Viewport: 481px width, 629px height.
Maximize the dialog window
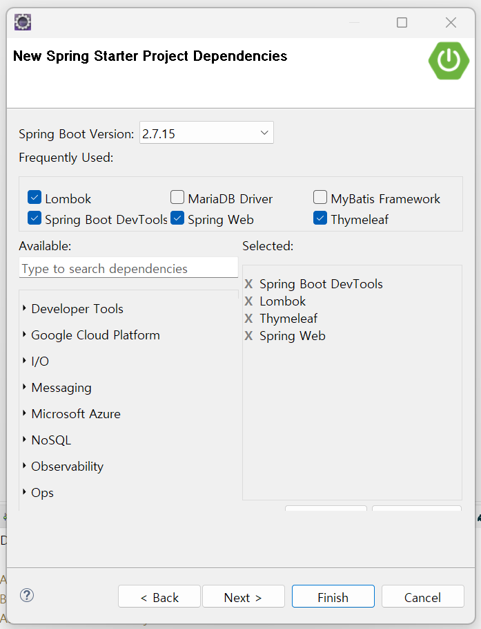(402, 22)
